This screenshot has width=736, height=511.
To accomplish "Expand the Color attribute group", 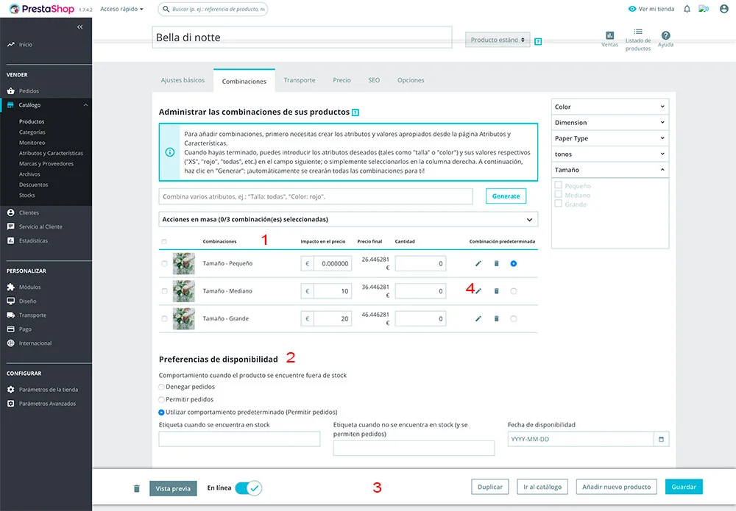I will [x=609, y=107].
